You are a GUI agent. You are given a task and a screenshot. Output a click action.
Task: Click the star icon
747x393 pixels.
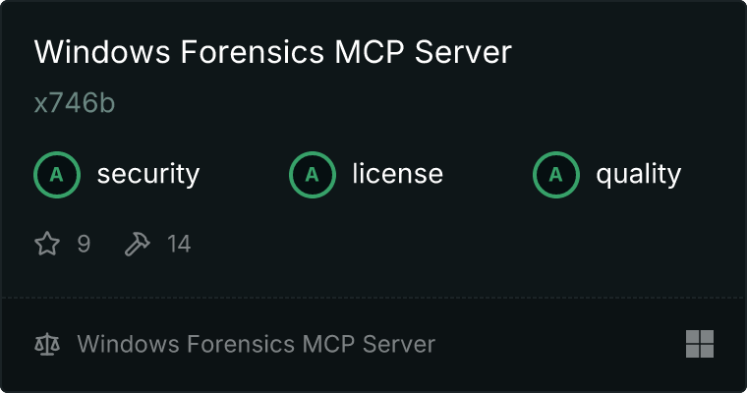(47, 244)
